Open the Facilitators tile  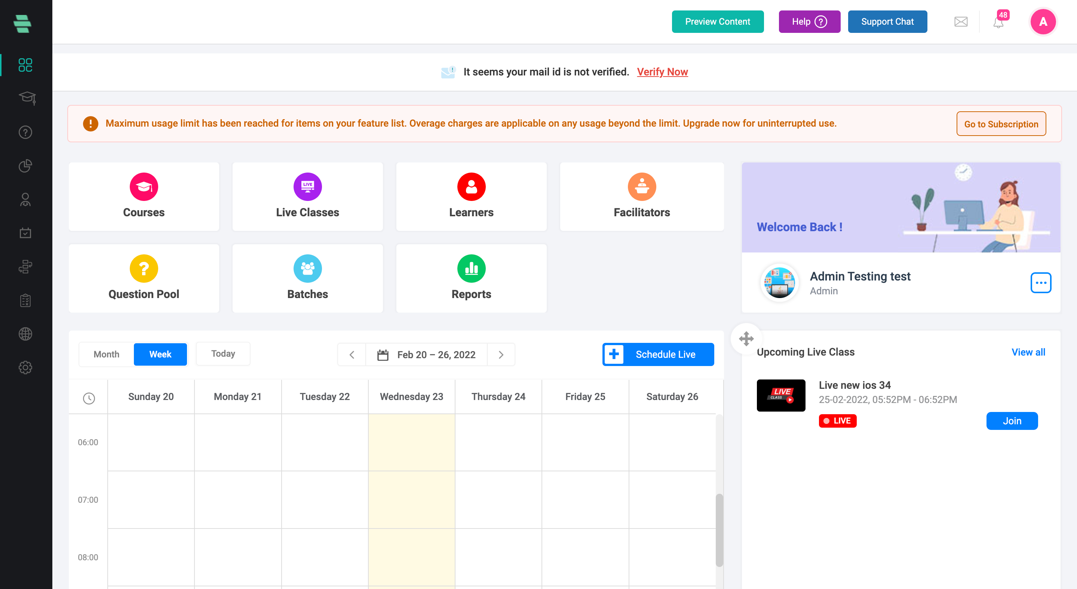point(641,196)
